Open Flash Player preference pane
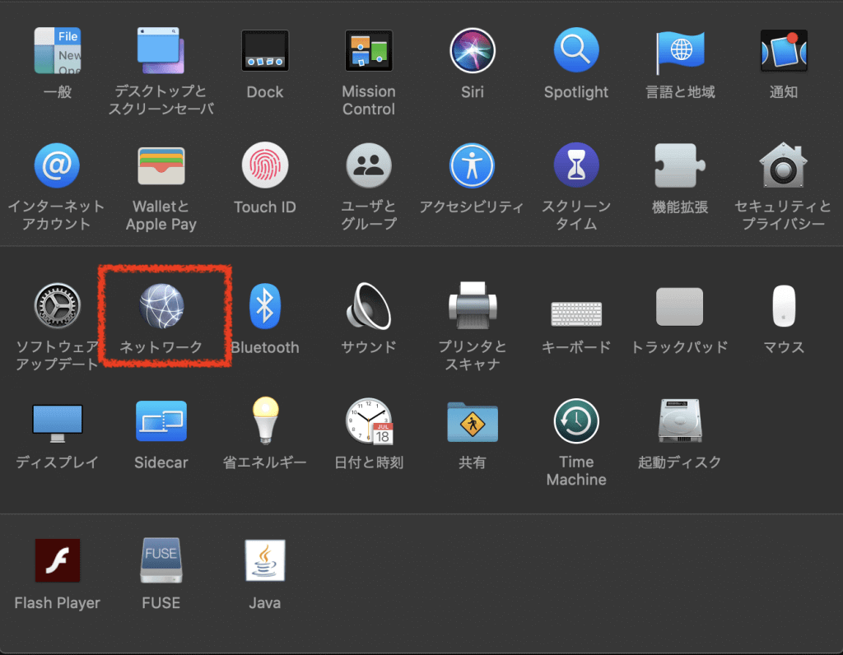843x655 pixels. pyautogui.click(x=58, y=560)
